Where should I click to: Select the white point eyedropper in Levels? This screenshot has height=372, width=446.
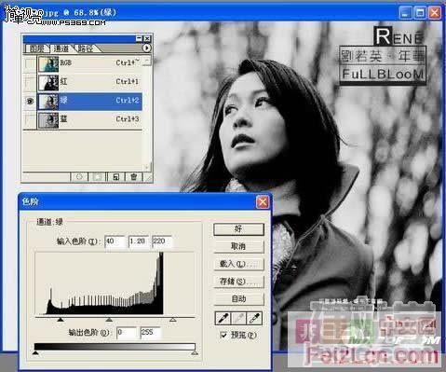pos(254,318)
